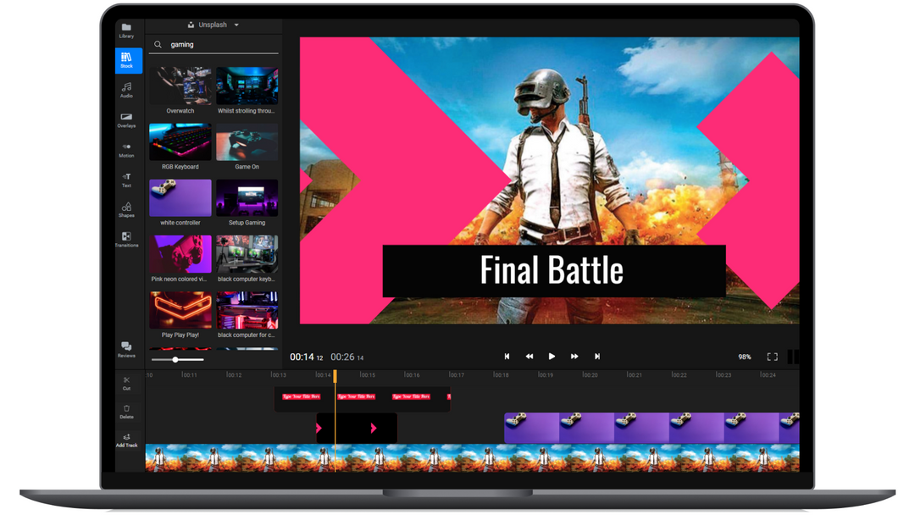
Task: Select the pink arrow overlay clip
Action: click(357, 428)
